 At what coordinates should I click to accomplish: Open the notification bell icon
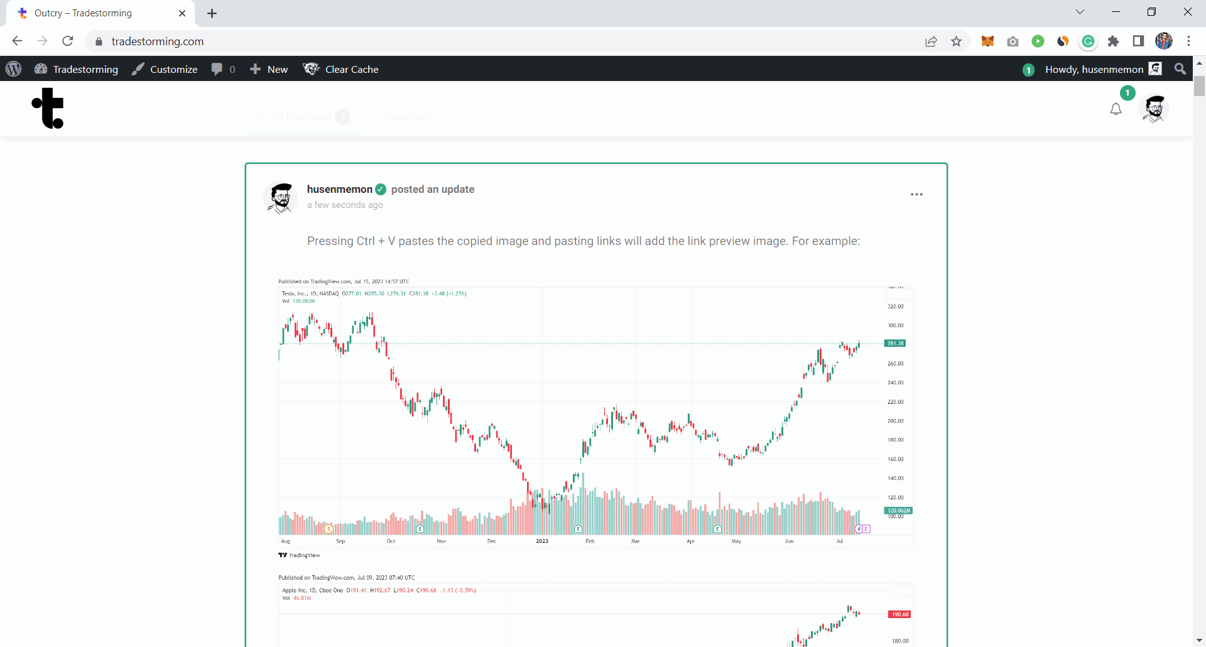point(1116,109)
